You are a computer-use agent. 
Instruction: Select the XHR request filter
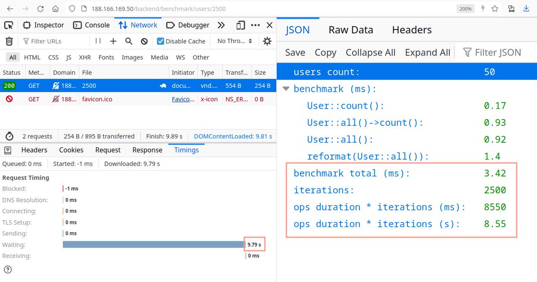pyautogui.click(x=85, y=57)
